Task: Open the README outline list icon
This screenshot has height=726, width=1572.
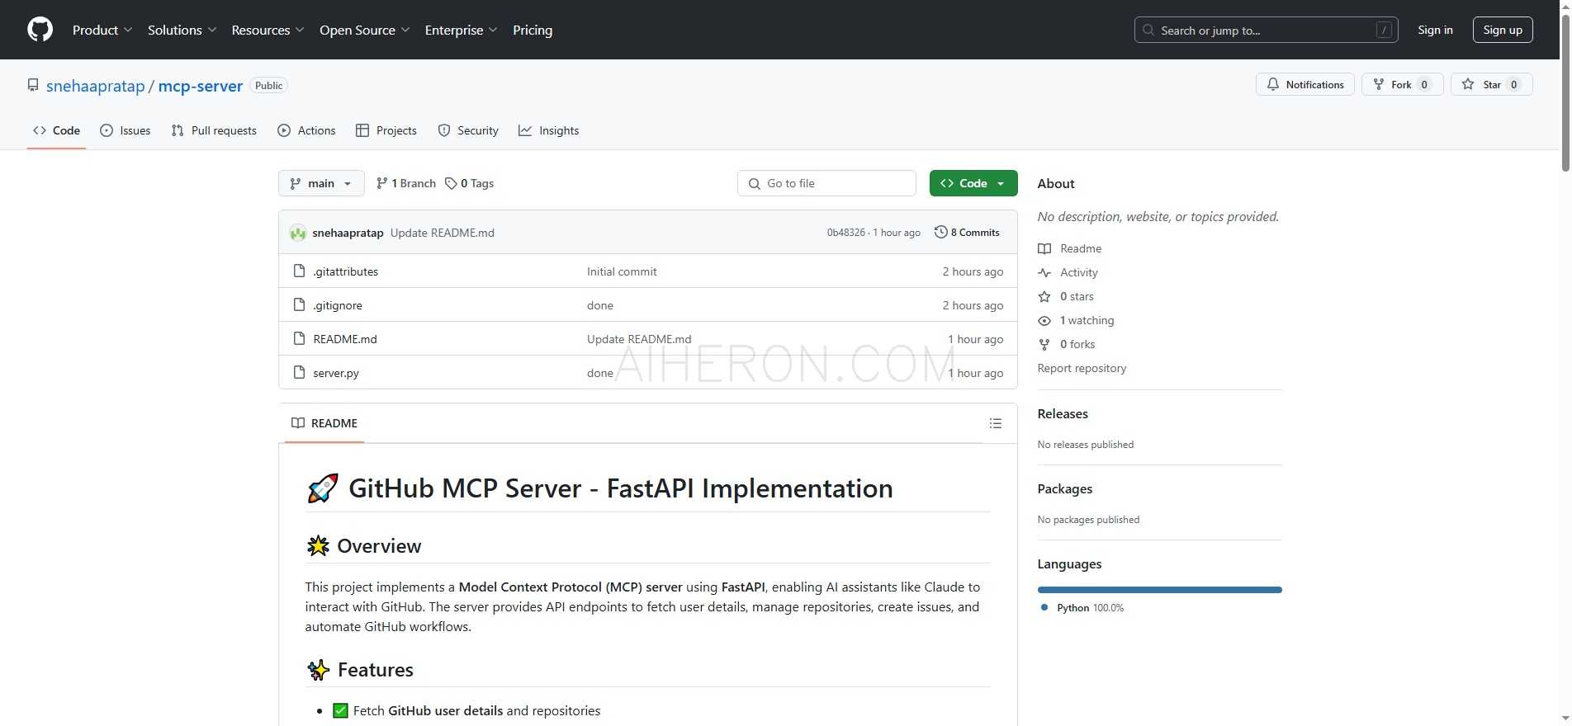Action: [x=996, y=423]
